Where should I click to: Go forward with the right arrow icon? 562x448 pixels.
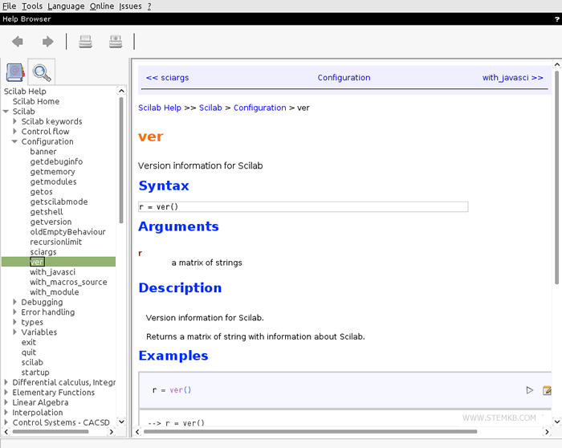(47, 42)
